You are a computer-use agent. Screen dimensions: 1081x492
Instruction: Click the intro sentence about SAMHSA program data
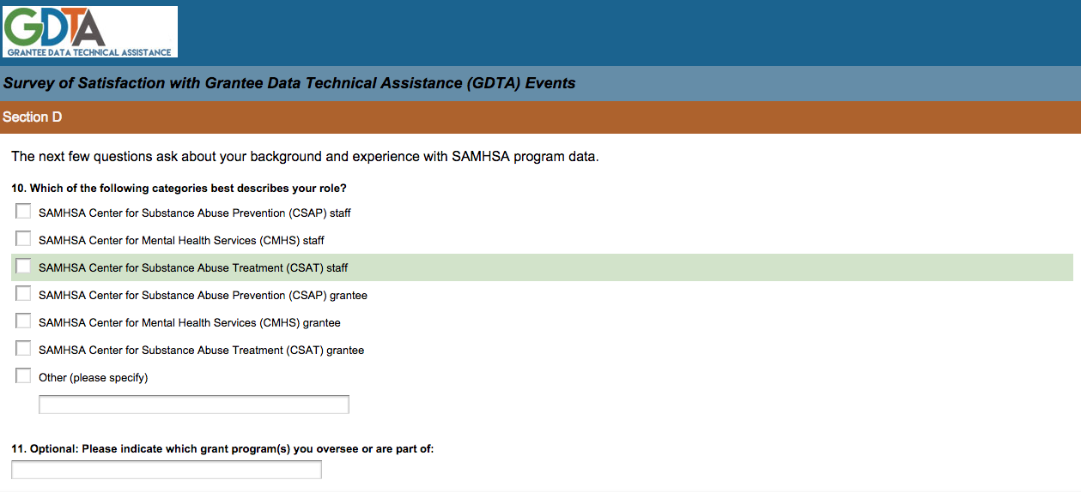(305, 157)
